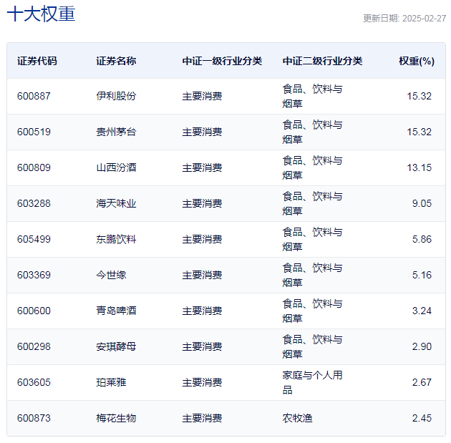Click 家庭与个人用品 industry cell for 珀莱雅
The image size is (451, 443).
312,382
